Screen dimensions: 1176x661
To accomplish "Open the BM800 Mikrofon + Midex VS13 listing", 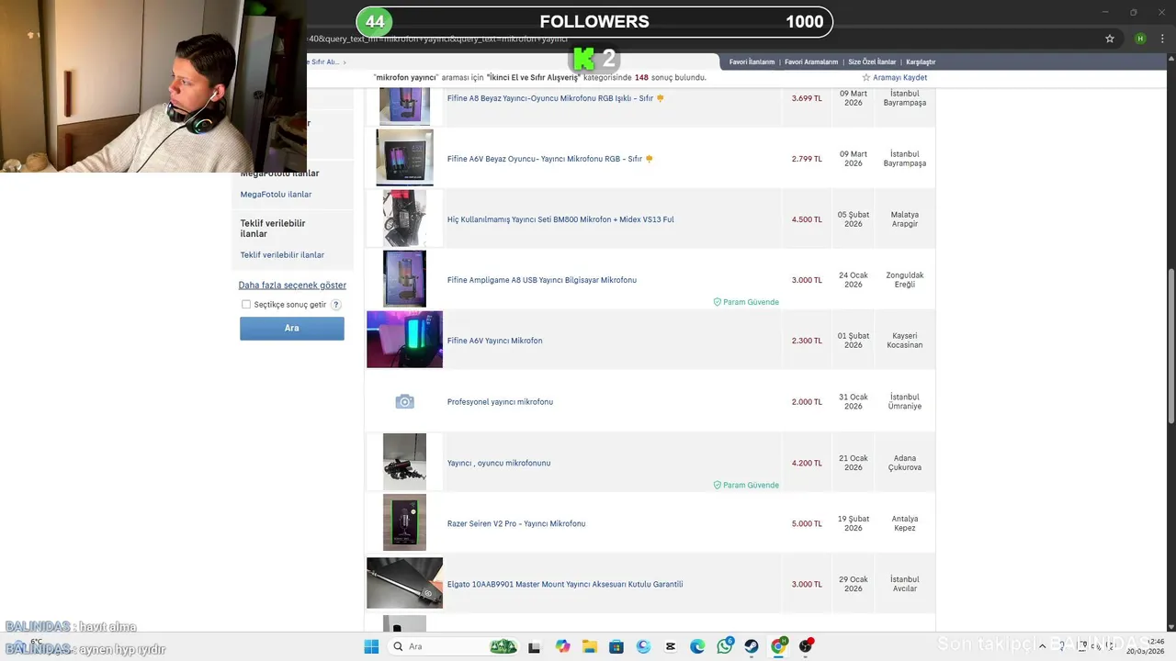I will tap(560, 219).
